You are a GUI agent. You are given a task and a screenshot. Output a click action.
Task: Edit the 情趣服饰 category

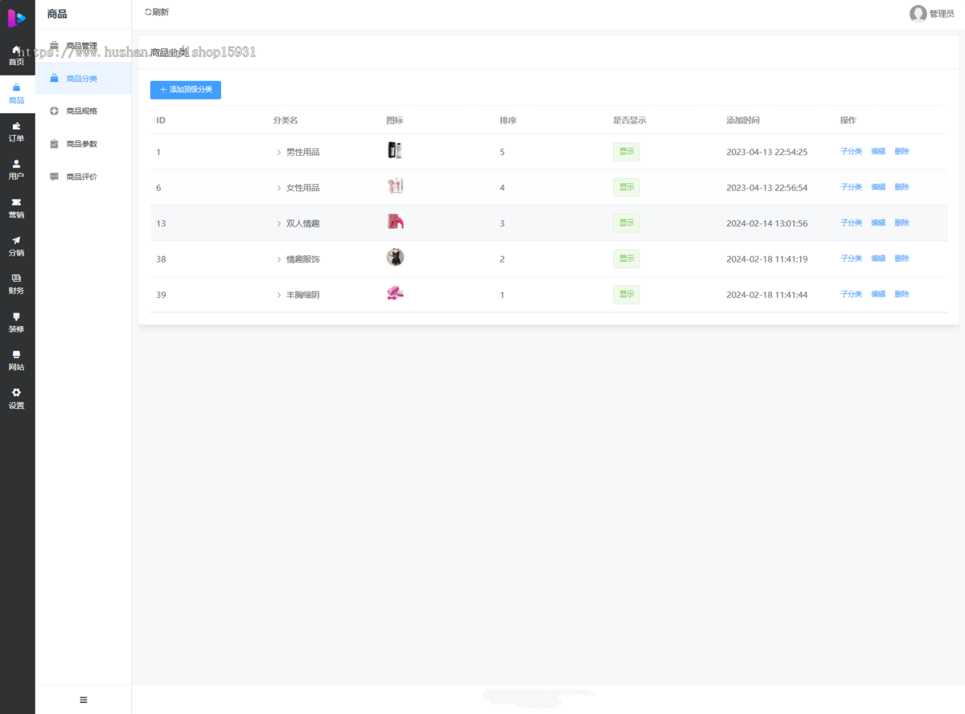point(878,259)
